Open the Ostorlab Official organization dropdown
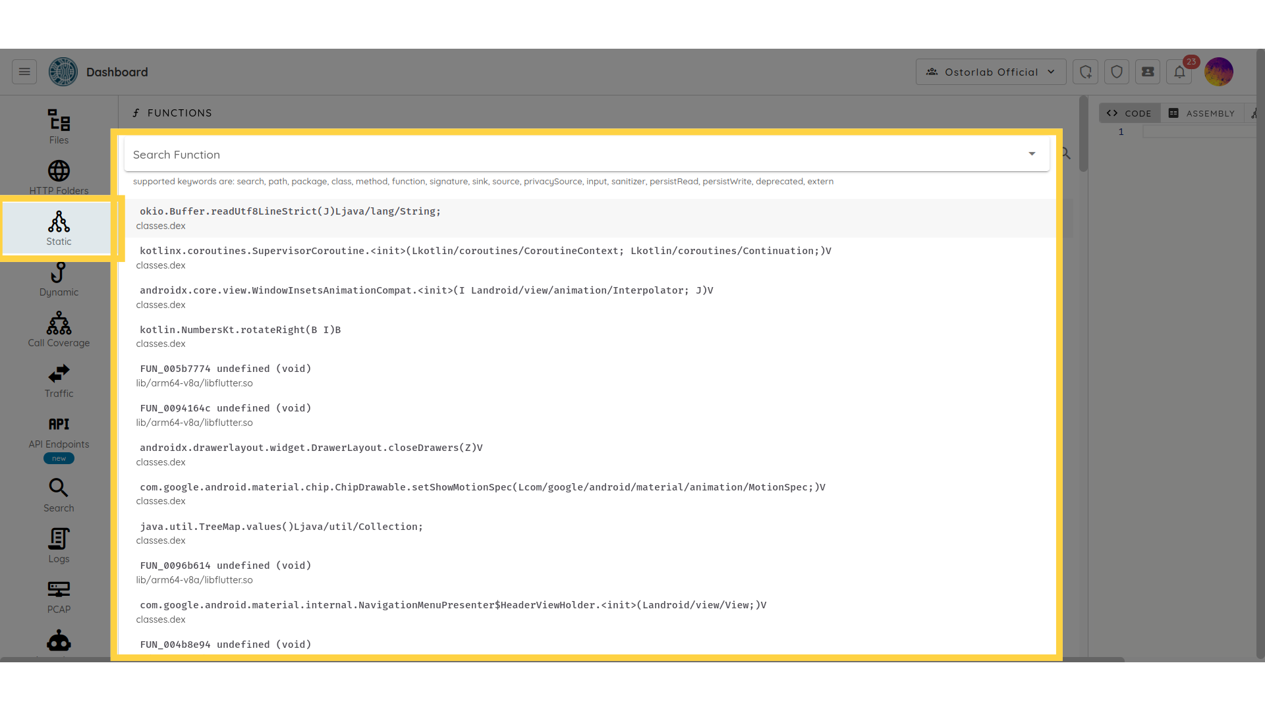The image size is (1265, 711). pos(990,72)
